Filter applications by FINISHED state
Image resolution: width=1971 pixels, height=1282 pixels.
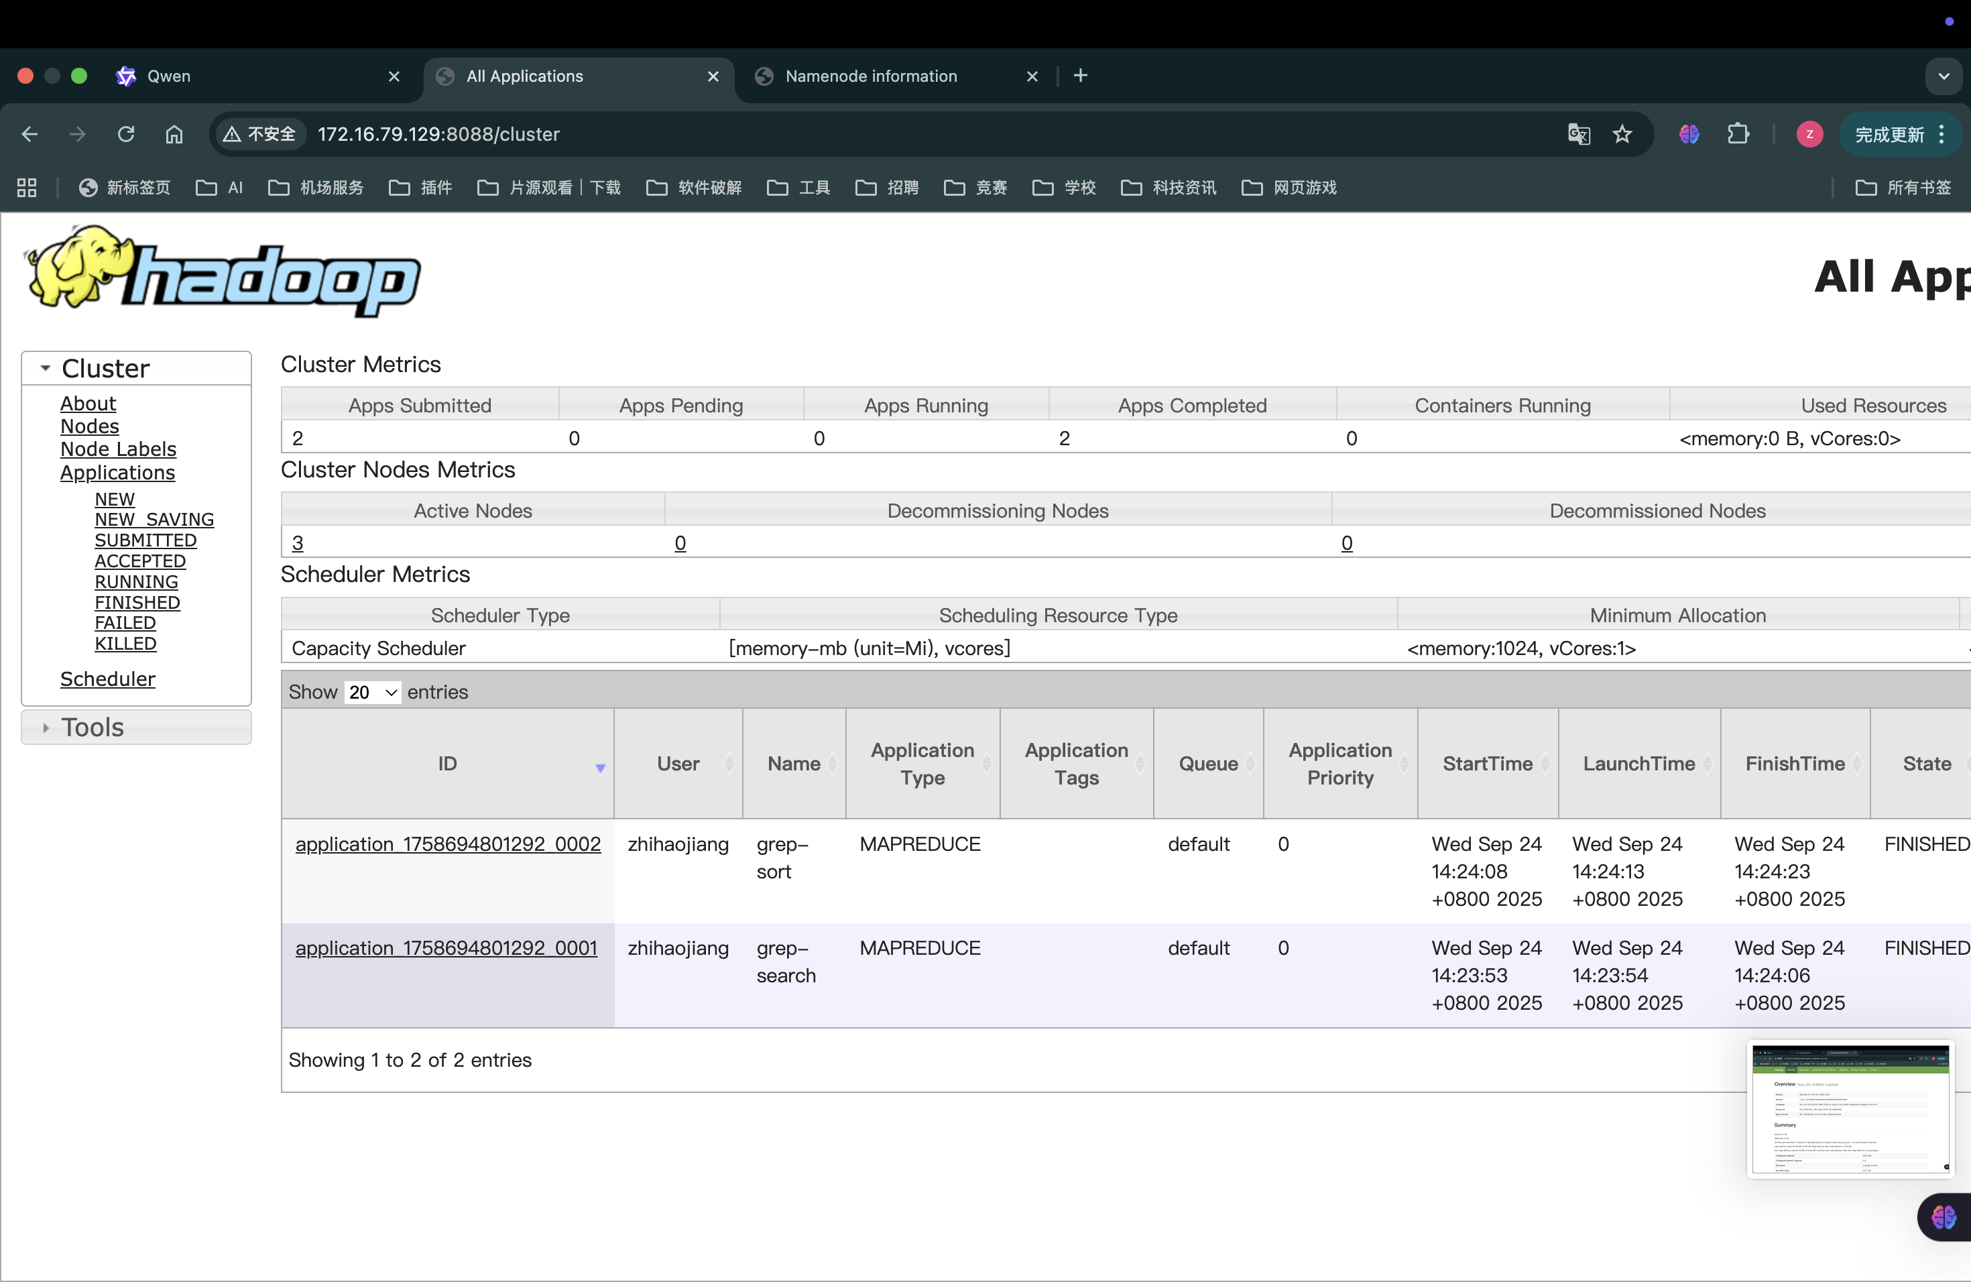(137, 602)
